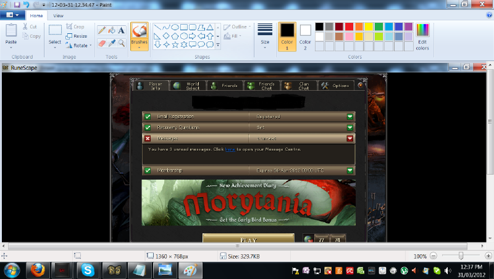Open the Clan Chat tab
Viewport: 494px width, 279px height.
(x=299, y=86)
